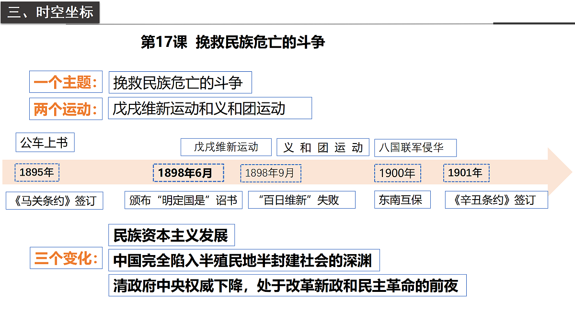Click the '三、时空坐标' section header
The image size is (575, 323).
tap(50, 11)
